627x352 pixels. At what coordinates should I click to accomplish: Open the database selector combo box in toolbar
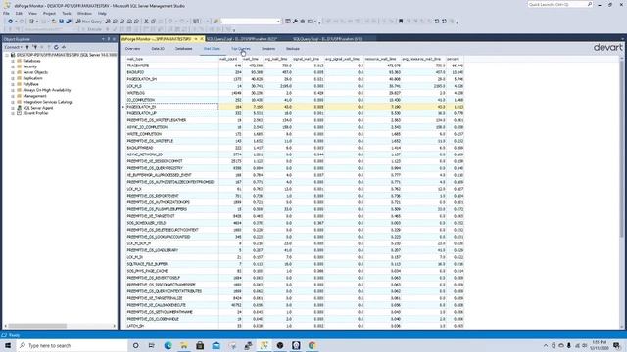[x=251, y=22]
